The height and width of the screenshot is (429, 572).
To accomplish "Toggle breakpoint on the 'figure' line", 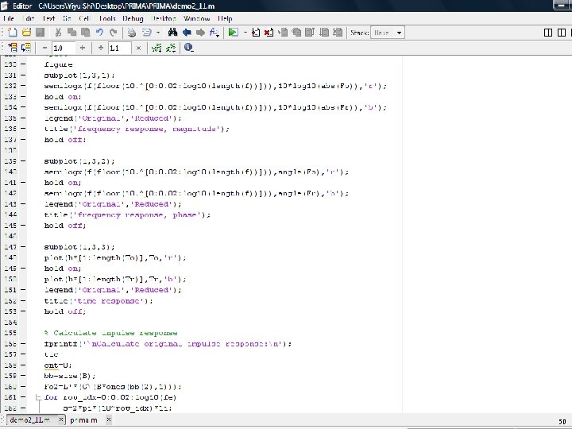I will (x=23, y=64).
